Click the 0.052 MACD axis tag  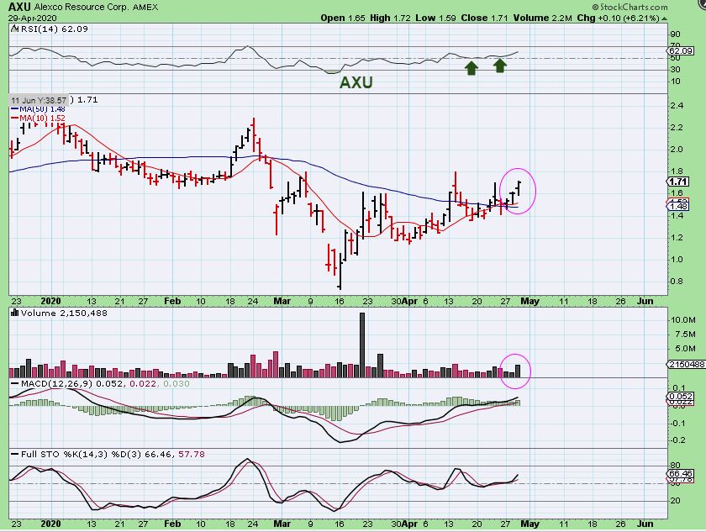[681, 397]
